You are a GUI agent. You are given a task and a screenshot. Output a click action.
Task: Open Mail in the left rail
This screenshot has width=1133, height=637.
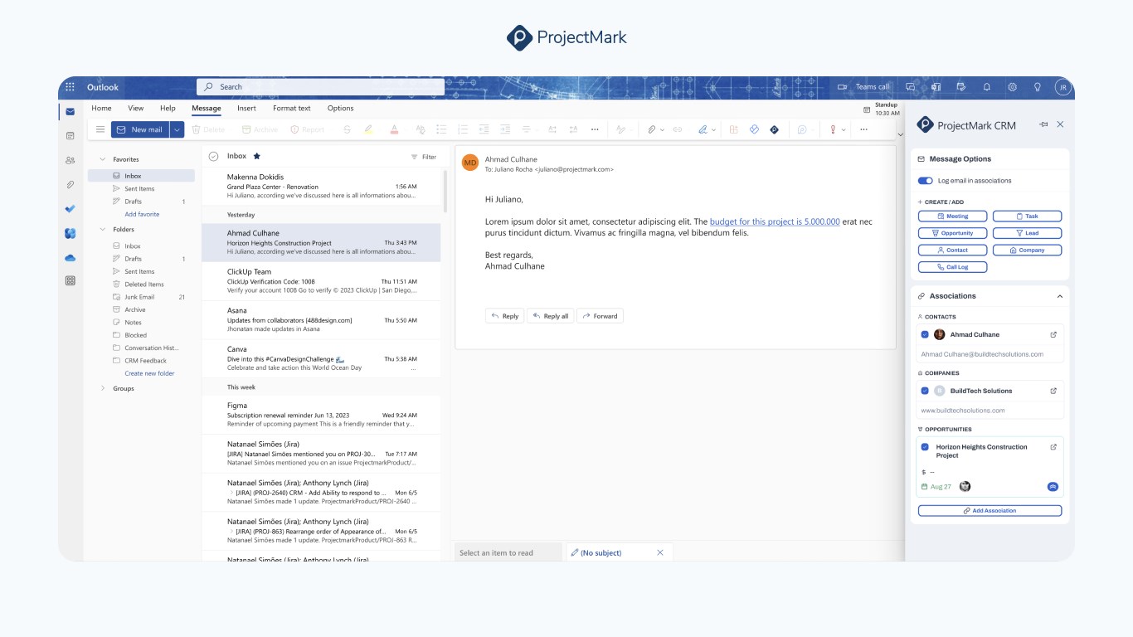point(70,111)
